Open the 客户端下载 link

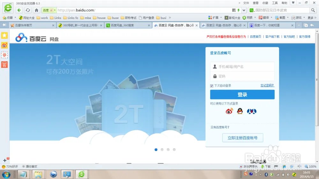point(272,37)
